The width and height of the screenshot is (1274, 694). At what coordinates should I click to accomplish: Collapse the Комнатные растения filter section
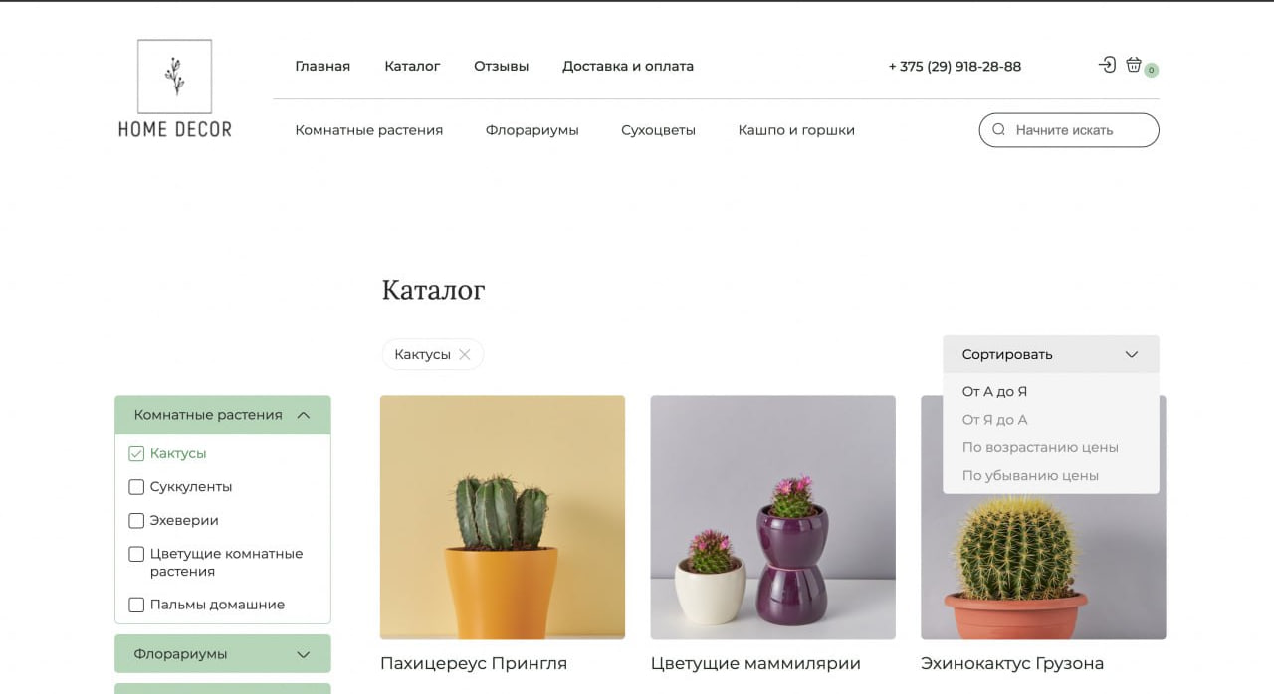223,415
